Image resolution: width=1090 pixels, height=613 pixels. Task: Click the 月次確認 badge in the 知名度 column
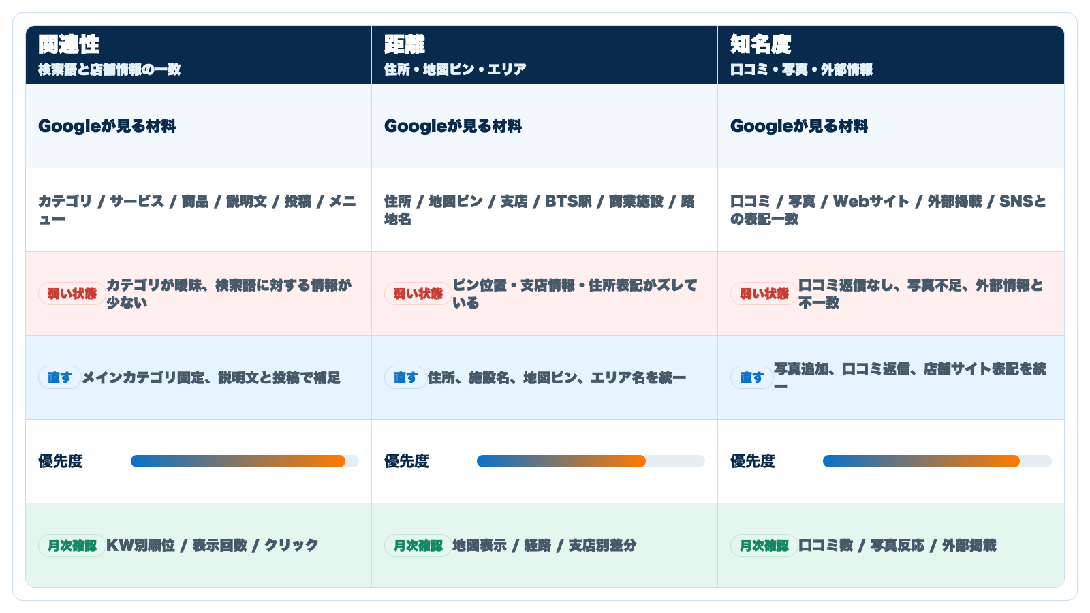(x=764, y=546)
